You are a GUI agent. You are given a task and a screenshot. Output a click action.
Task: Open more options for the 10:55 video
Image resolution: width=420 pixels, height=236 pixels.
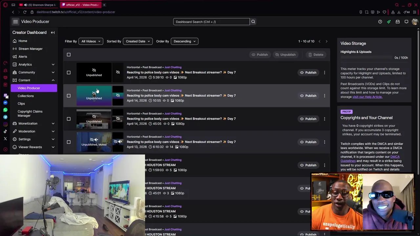pyautogui.click(x=325, y=96)
